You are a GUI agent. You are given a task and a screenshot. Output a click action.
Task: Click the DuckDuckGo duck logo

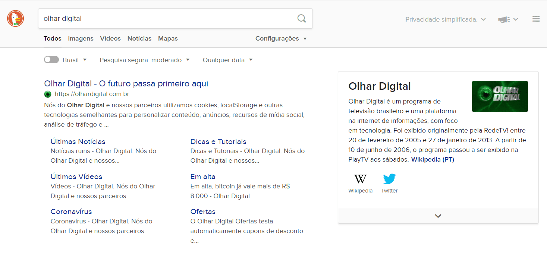(15, 18)
